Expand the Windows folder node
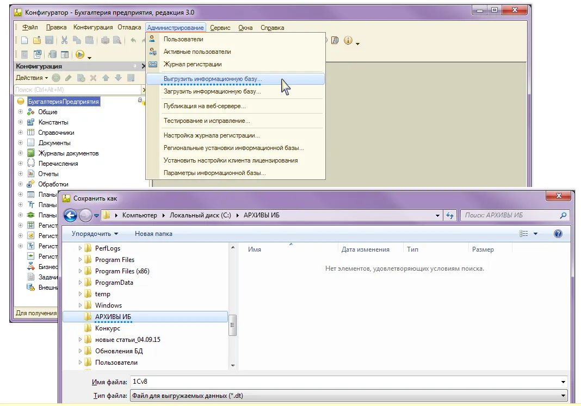This screenshot has width=581, height=406. [x=80, y=305]
